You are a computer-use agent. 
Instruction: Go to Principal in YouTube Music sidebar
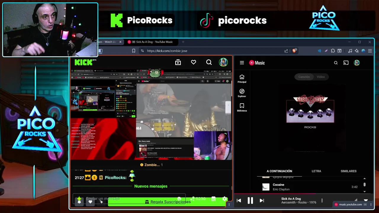242,79
